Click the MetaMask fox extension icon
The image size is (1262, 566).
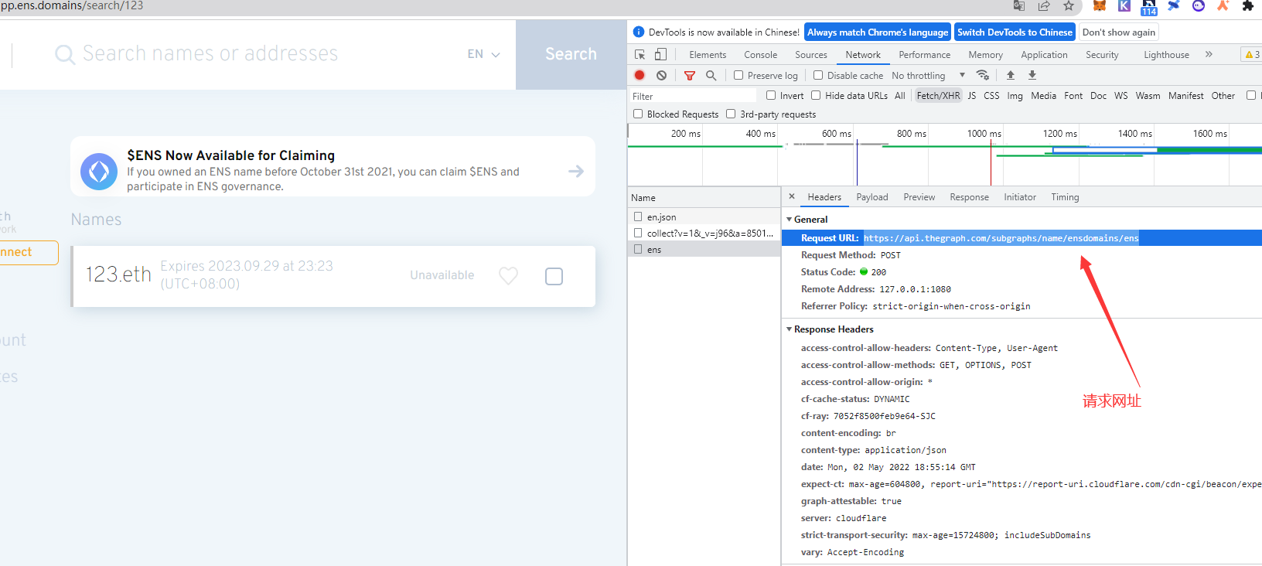[x=1099, y=6]
